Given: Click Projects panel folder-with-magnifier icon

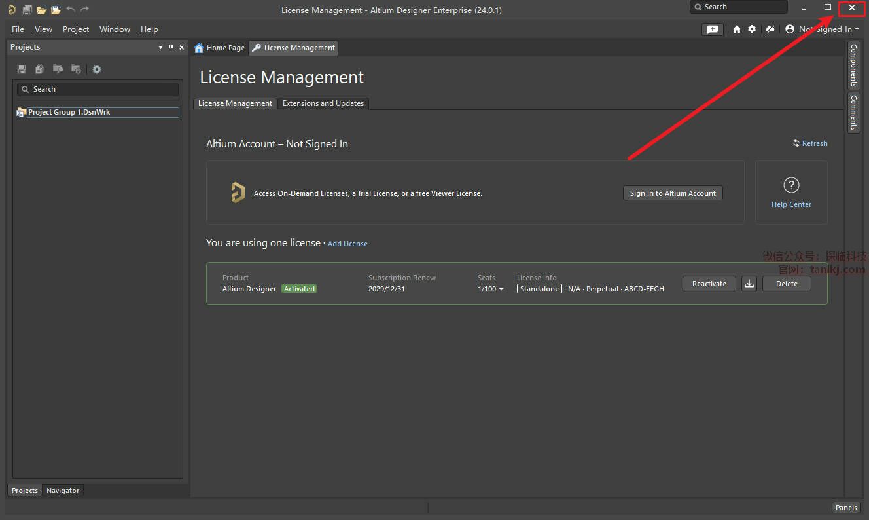Looking at the screenshot, I should (58, 69).
